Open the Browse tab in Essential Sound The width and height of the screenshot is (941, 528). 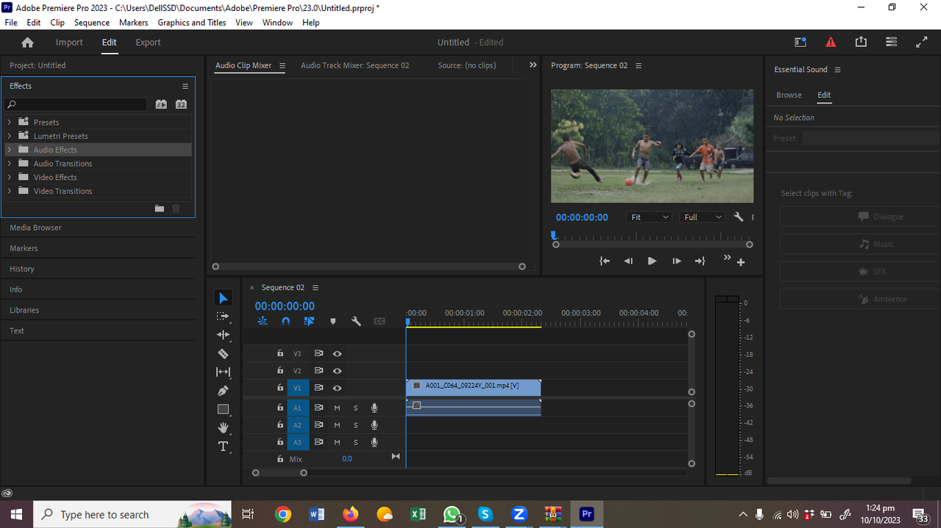tap(789, 95)
